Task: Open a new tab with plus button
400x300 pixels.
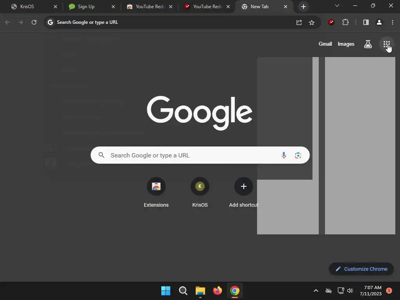Action: pos(303,7)
